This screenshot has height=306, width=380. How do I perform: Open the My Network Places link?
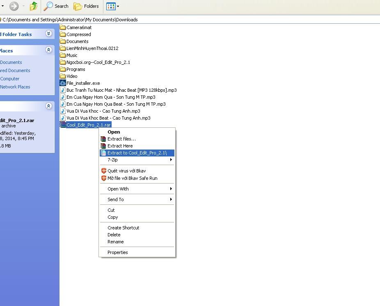[x=15, y=87]
